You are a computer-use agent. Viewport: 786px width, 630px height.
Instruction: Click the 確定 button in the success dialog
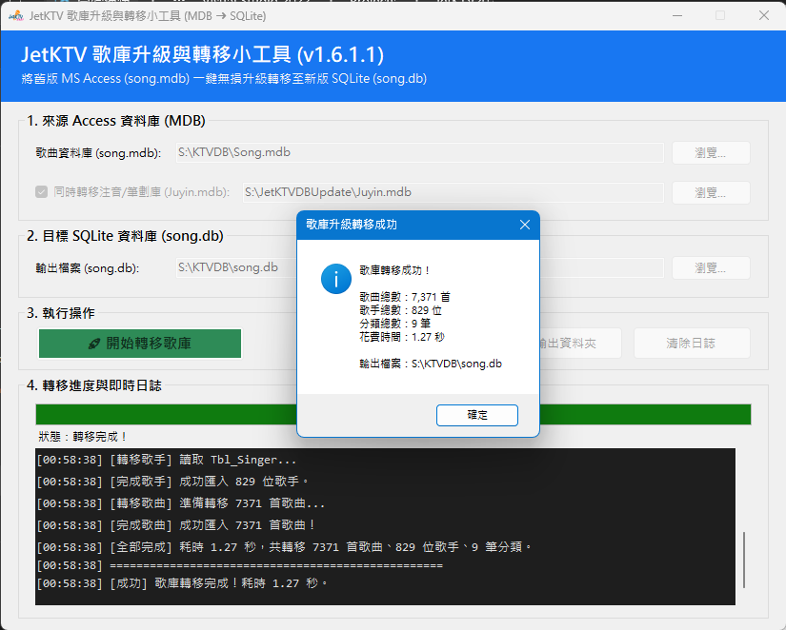pyautogui.click(x=476, y=415)
